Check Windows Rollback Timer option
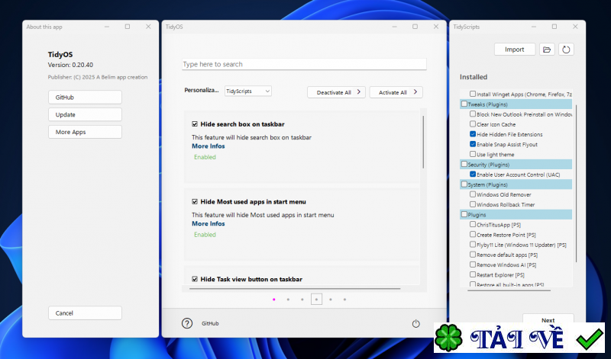Viewport: 611px width, 359px height. pos(473,204)
